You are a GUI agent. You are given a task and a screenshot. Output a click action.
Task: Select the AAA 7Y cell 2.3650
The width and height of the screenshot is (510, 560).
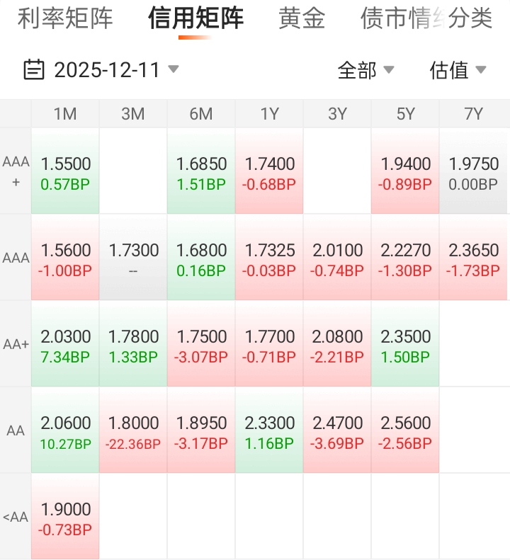click(x=473, y=258)
